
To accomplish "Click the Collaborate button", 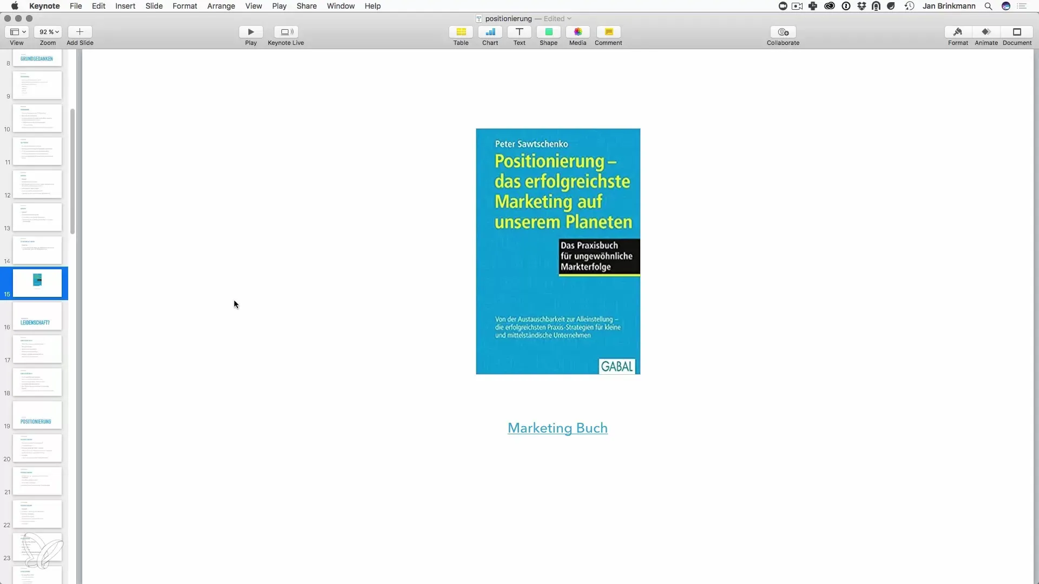I will [783, 32].
